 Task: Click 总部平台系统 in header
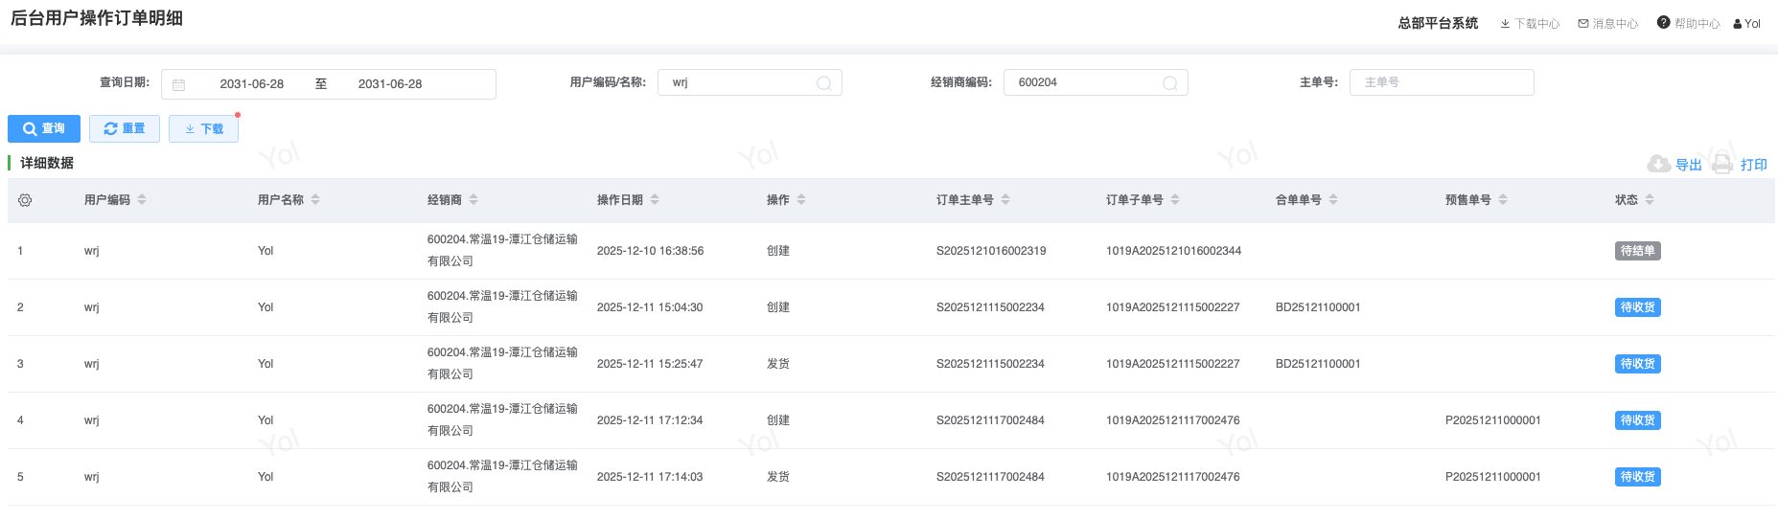click(x=1438, y=24)
